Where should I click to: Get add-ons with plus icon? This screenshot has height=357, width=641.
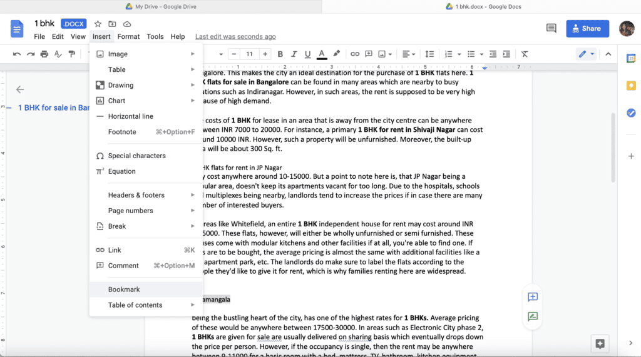(x=631, y=156)
